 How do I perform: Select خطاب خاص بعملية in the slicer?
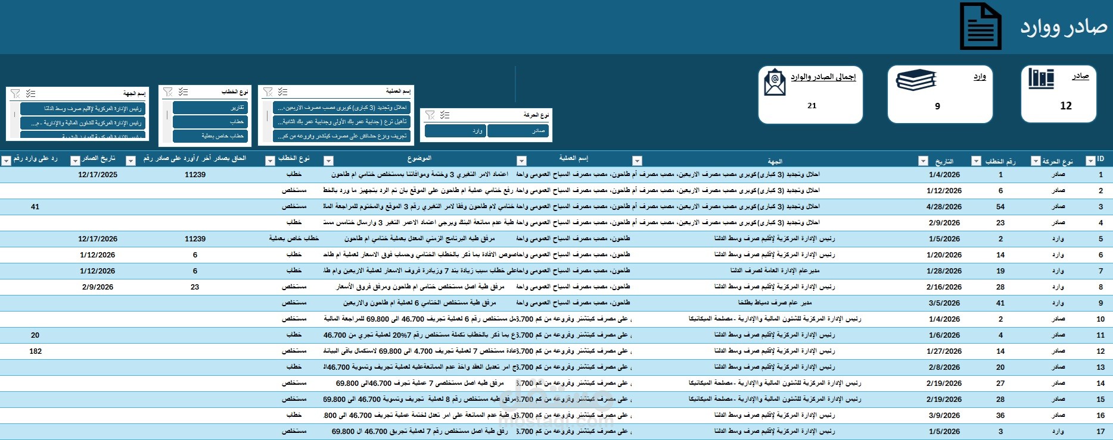pyautogui.click(x=210, y=136)
